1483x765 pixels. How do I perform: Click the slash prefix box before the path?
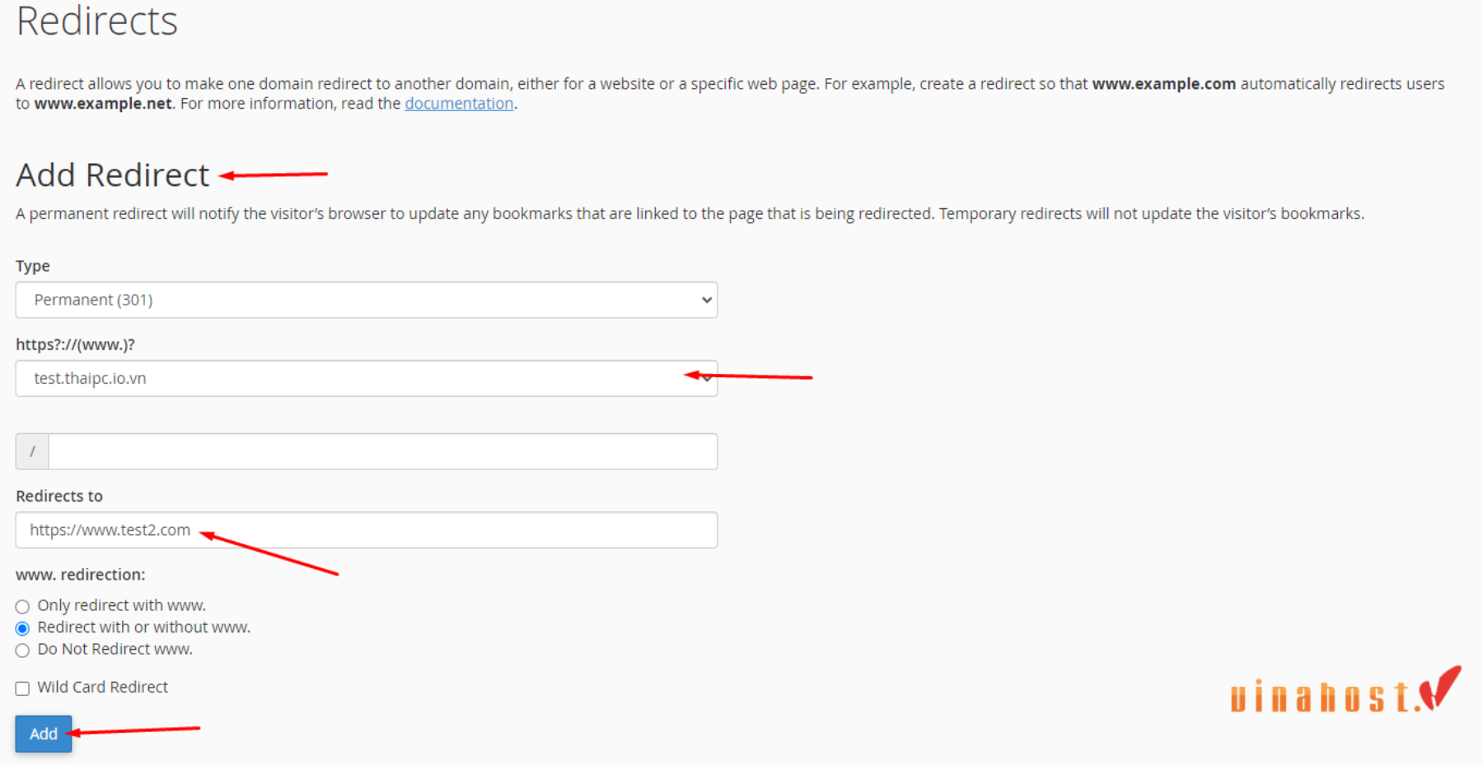click(32, 451)
